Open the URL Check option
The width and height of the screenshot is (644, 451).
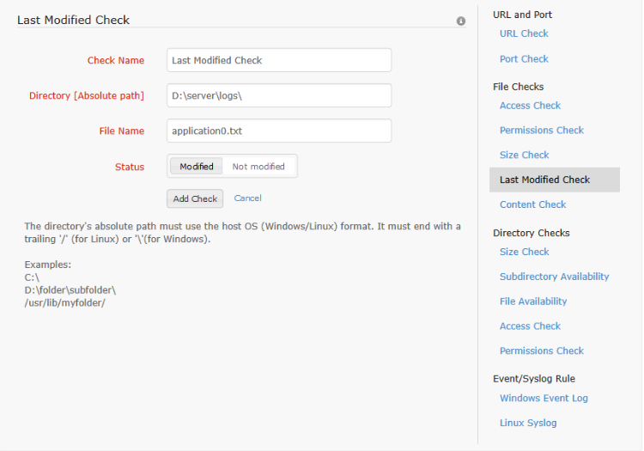pyautogui.click(x=524, y=34)
